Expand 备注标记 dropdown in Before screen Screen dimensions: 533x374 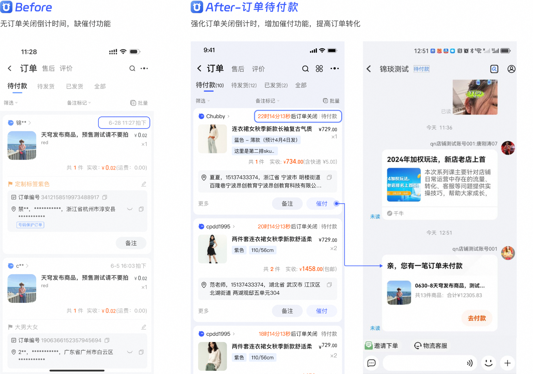click(x=79, y=103)
